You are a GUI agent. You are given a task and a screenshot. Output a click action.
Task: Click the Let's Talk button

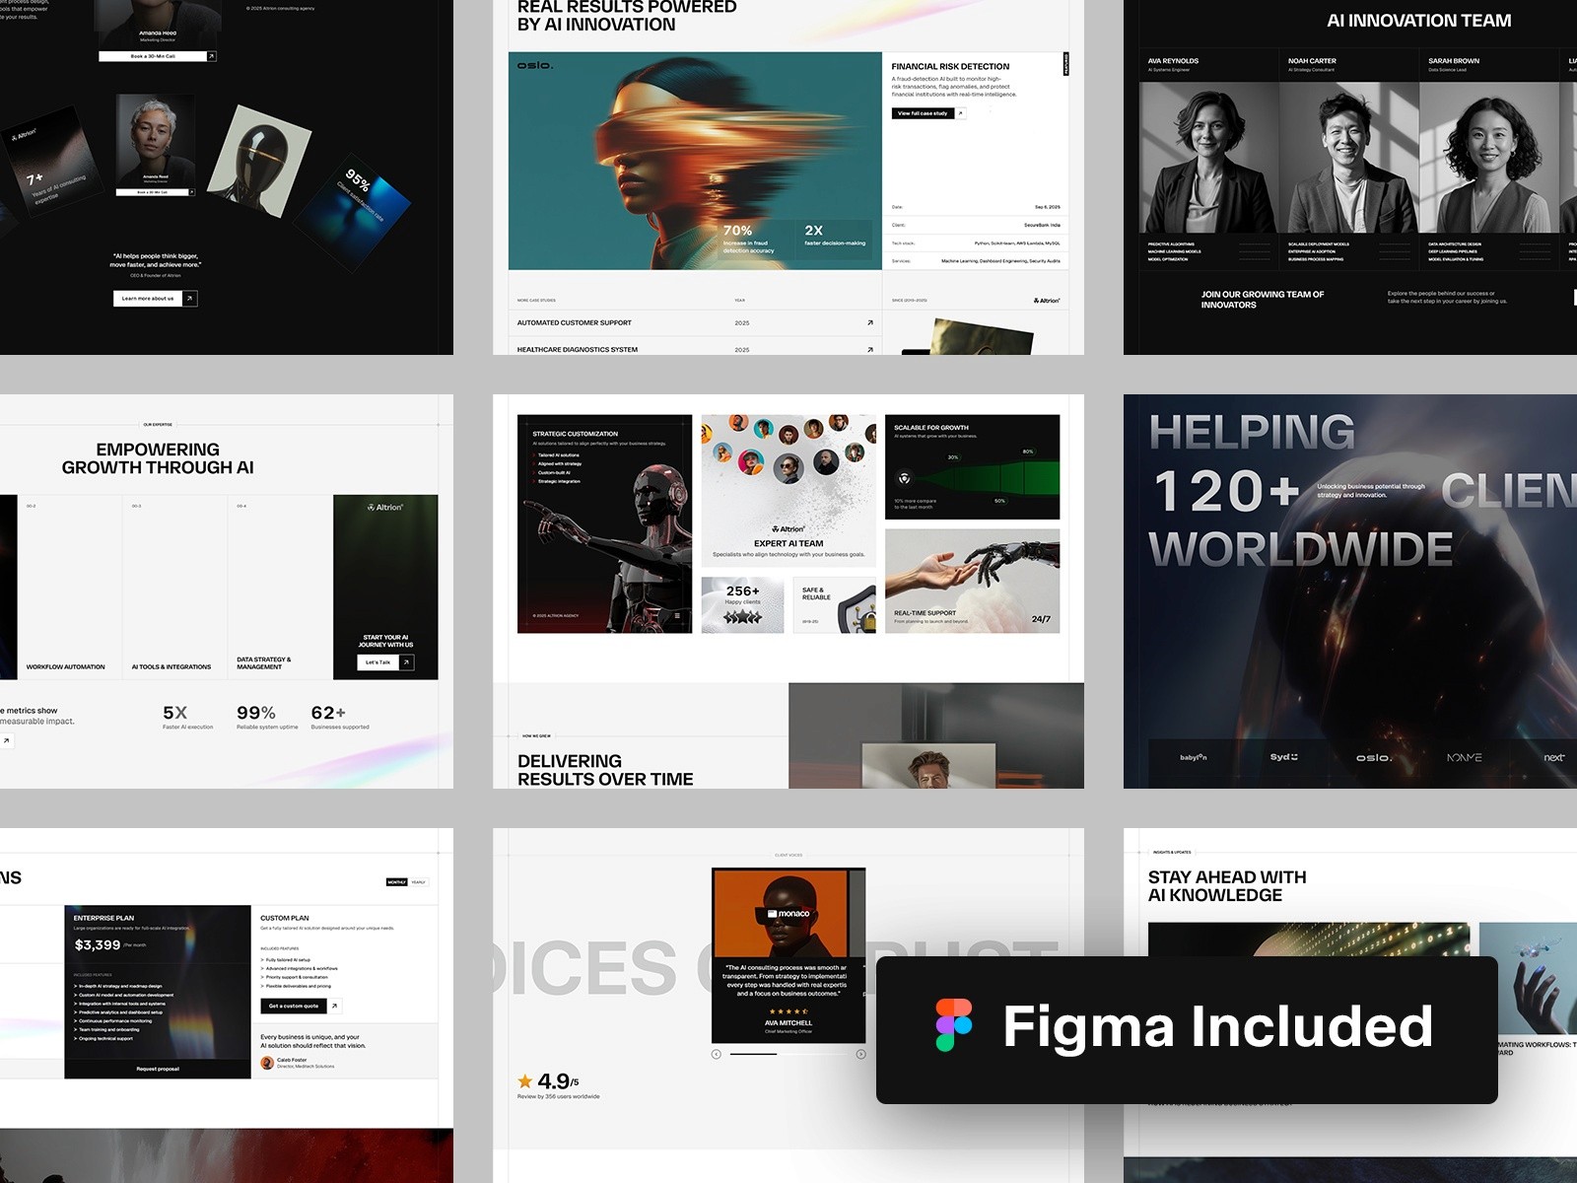pyautogui.click(x=378, y=662)
